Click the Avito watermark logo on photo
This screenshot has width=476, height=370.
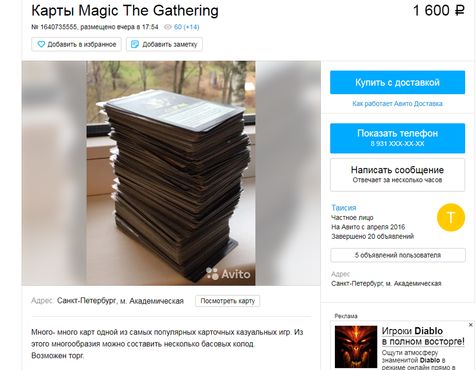pos(228,274)
